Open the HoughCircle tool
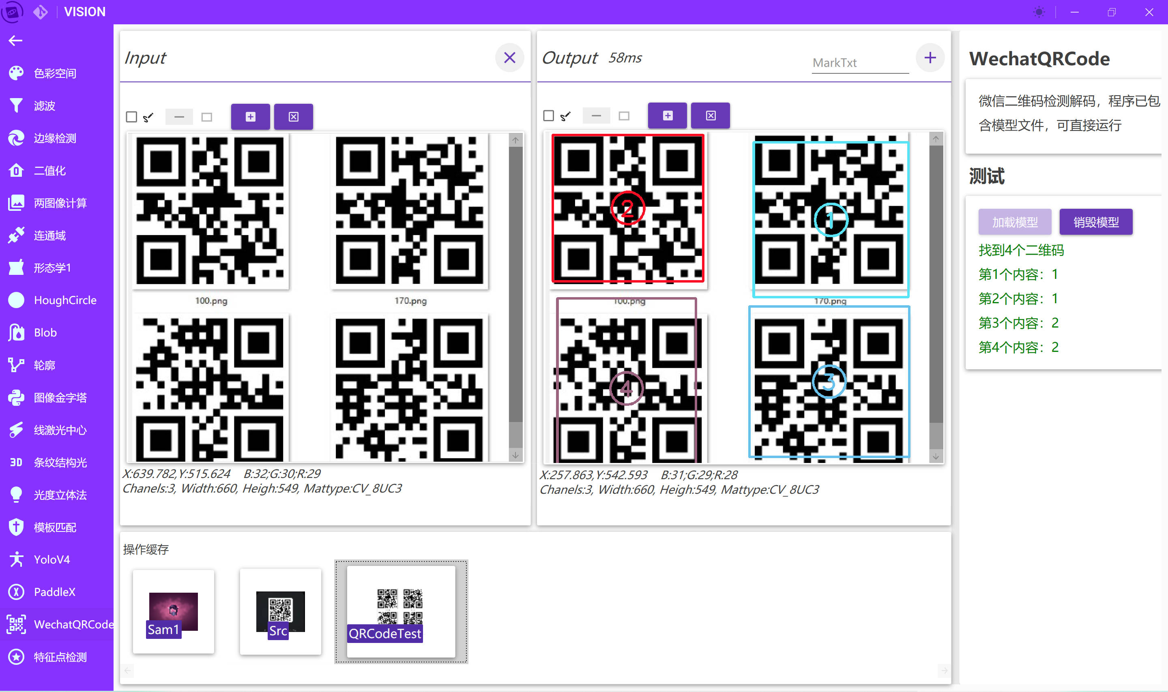 (x=65, y=300)
